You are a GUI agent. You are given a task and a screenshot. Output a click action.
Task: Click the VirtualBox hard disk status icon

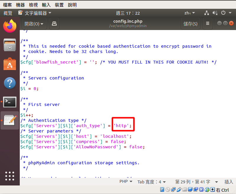(162, 190)
